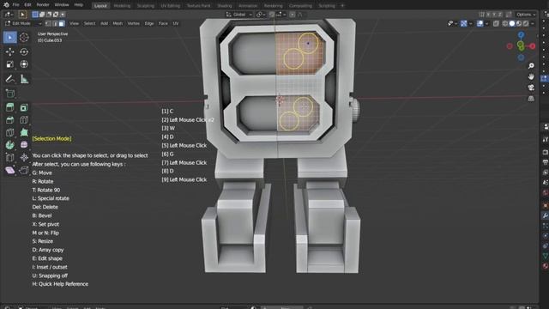The image size is (549, 309).
Task: Enable vertex select mode
Action: [48, 23]
